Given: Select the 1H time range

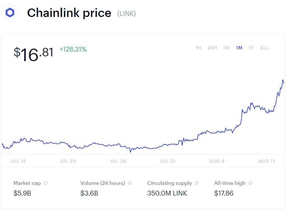Looking at the screenshot, I should click(198, 48).
